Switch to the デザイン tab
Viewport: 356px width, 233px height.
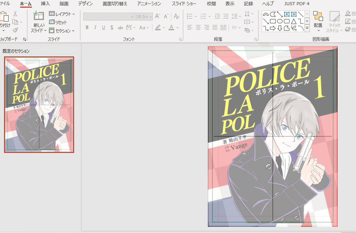pos(85,4)
